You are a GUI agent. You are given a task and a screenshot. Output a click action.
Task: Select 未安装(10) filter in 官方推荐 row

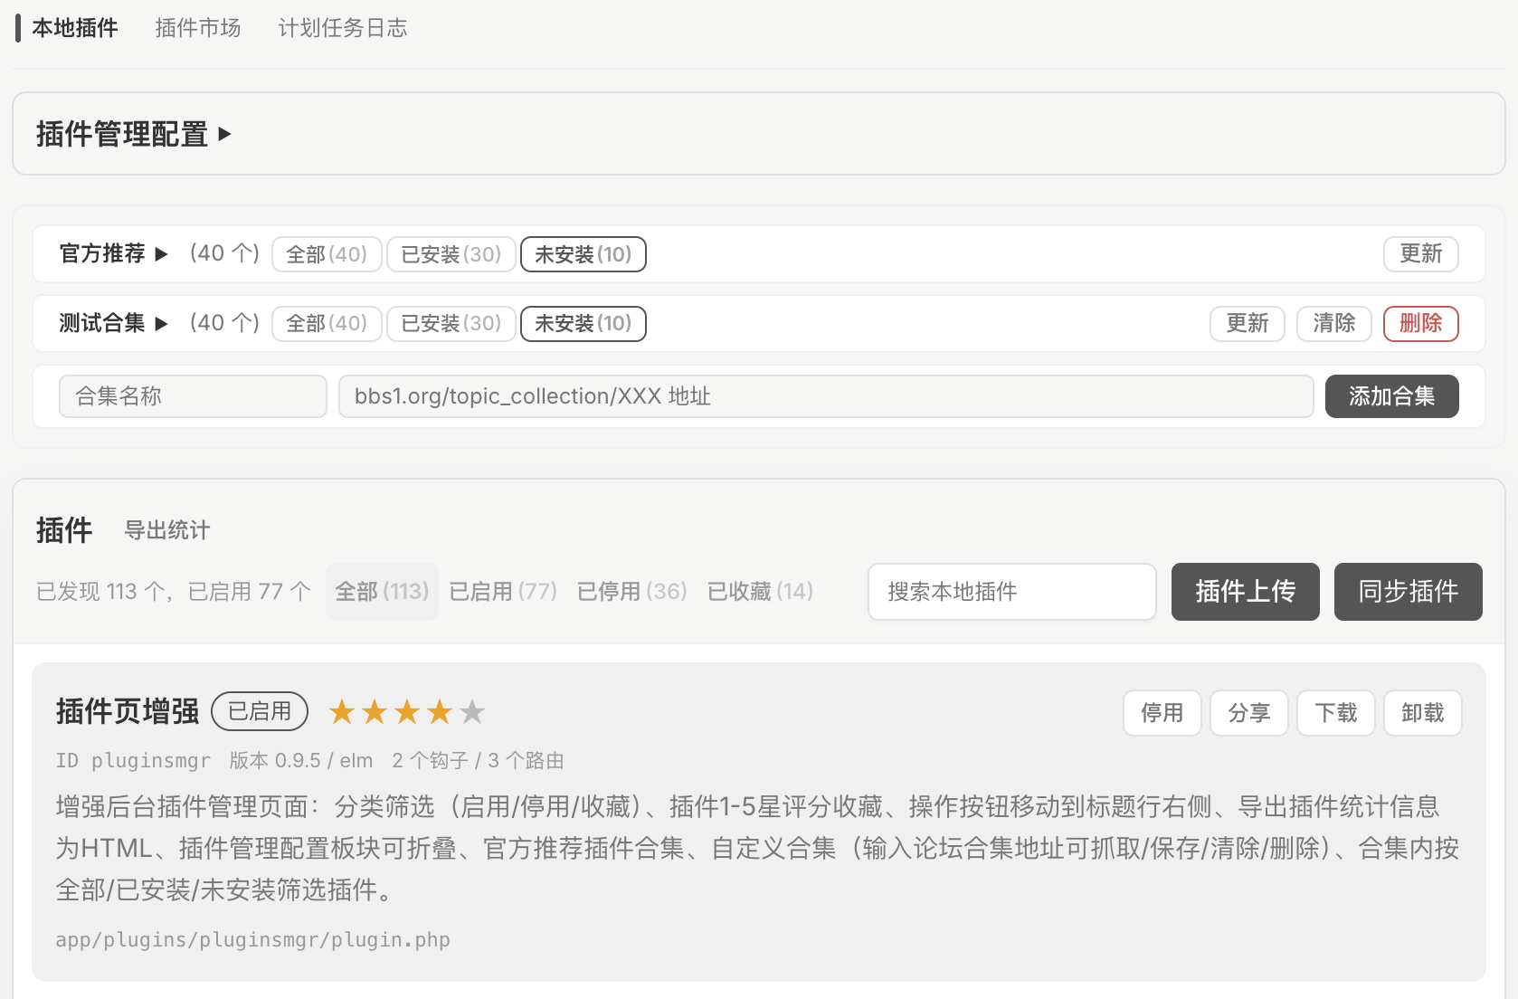point(583,254)
